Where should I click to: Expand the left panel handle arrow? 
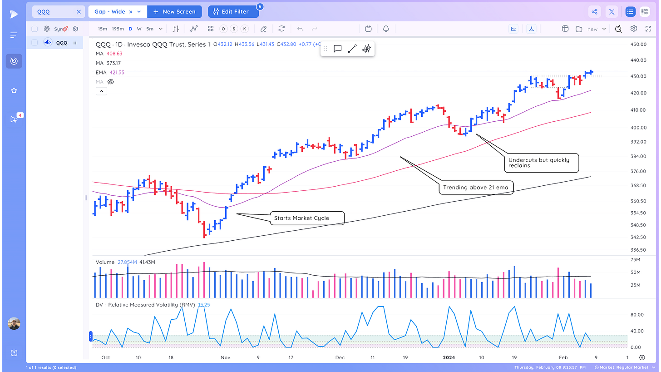coord(91,337)
